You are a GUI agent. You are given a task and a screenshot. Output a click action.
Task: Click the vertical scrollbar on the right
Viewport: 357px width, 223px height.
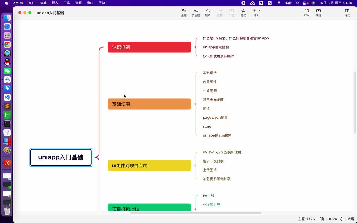[355, 102]
